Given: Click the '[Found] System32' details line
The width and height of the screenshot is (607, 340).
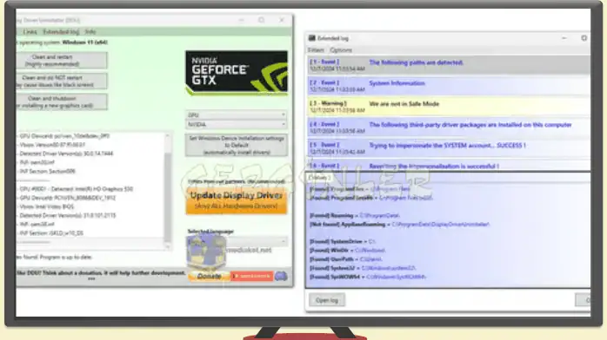Looking at the screenshot, I should (x=363, y=268).
